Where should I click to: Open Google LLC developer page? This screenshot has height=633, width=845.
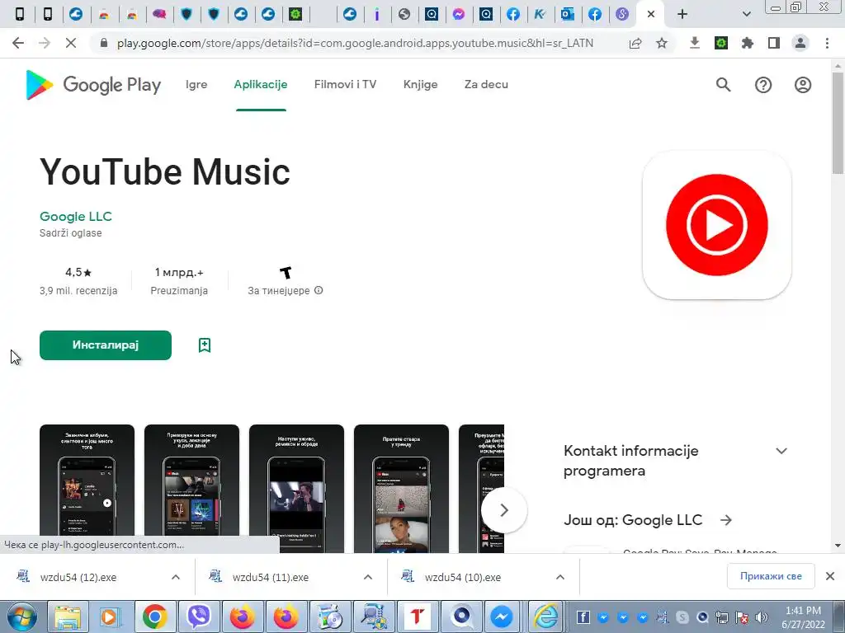(75, 217)
